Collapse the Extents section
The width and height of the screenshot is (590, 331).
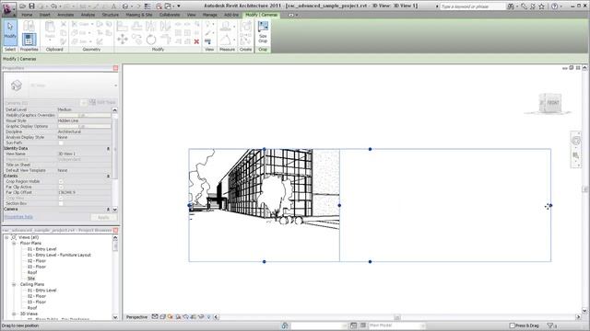(109, 176)
